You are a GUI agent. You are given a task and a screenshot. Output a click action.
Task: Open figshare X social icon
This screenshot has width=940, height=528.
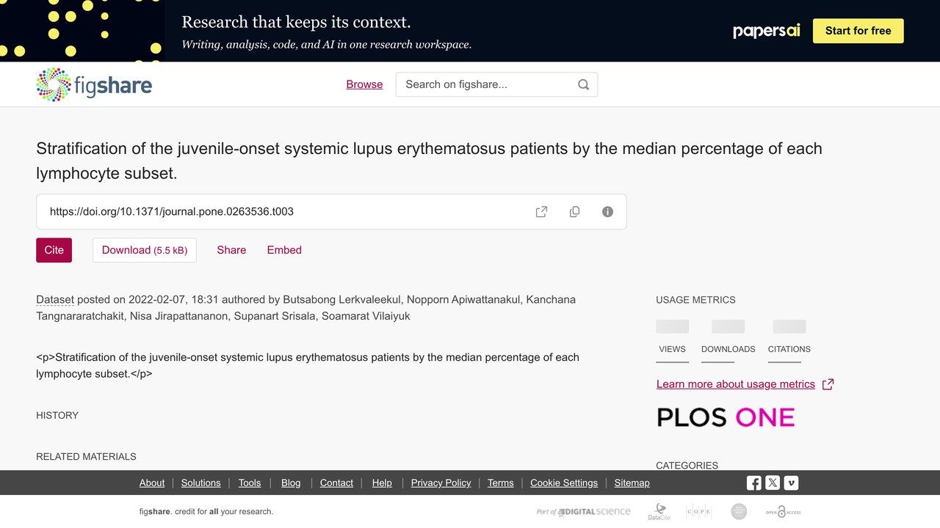773,483
